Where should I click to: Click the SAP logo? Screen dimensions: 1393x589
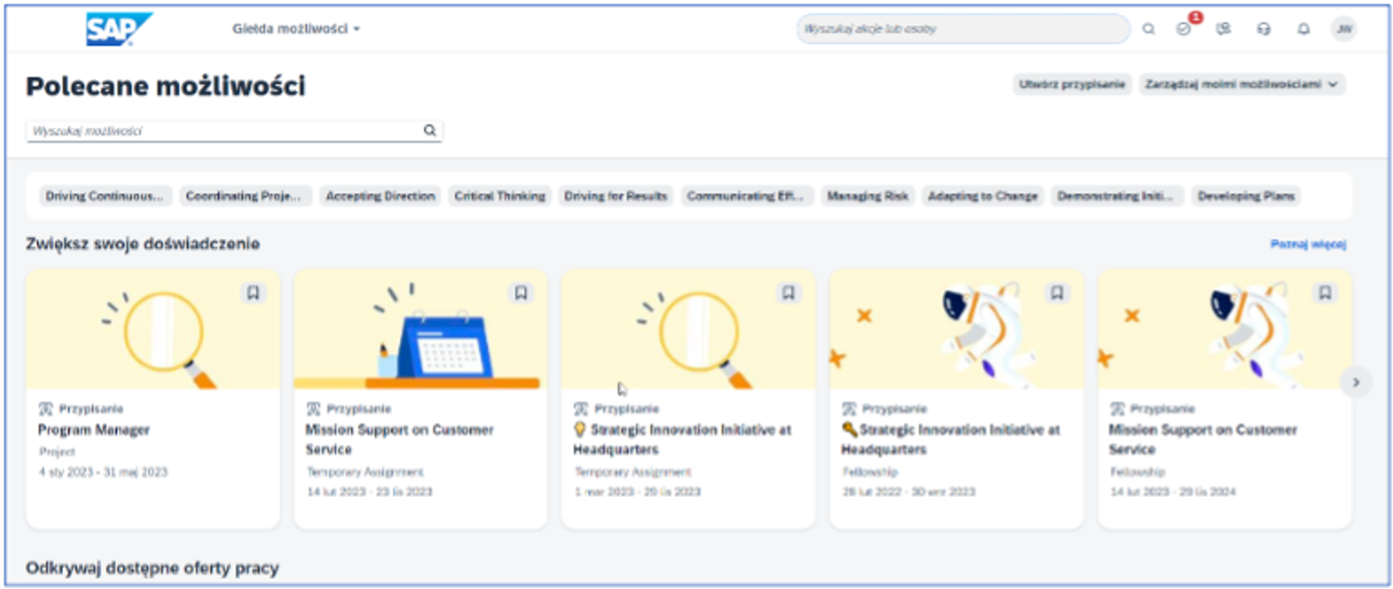[x=119, y=29]
